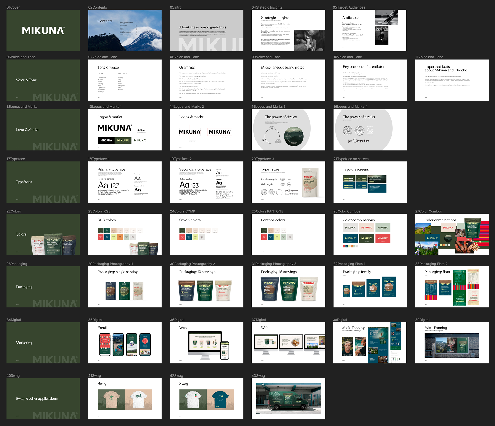Click the '25Colors PANTONE' frame label

point(267,211)
